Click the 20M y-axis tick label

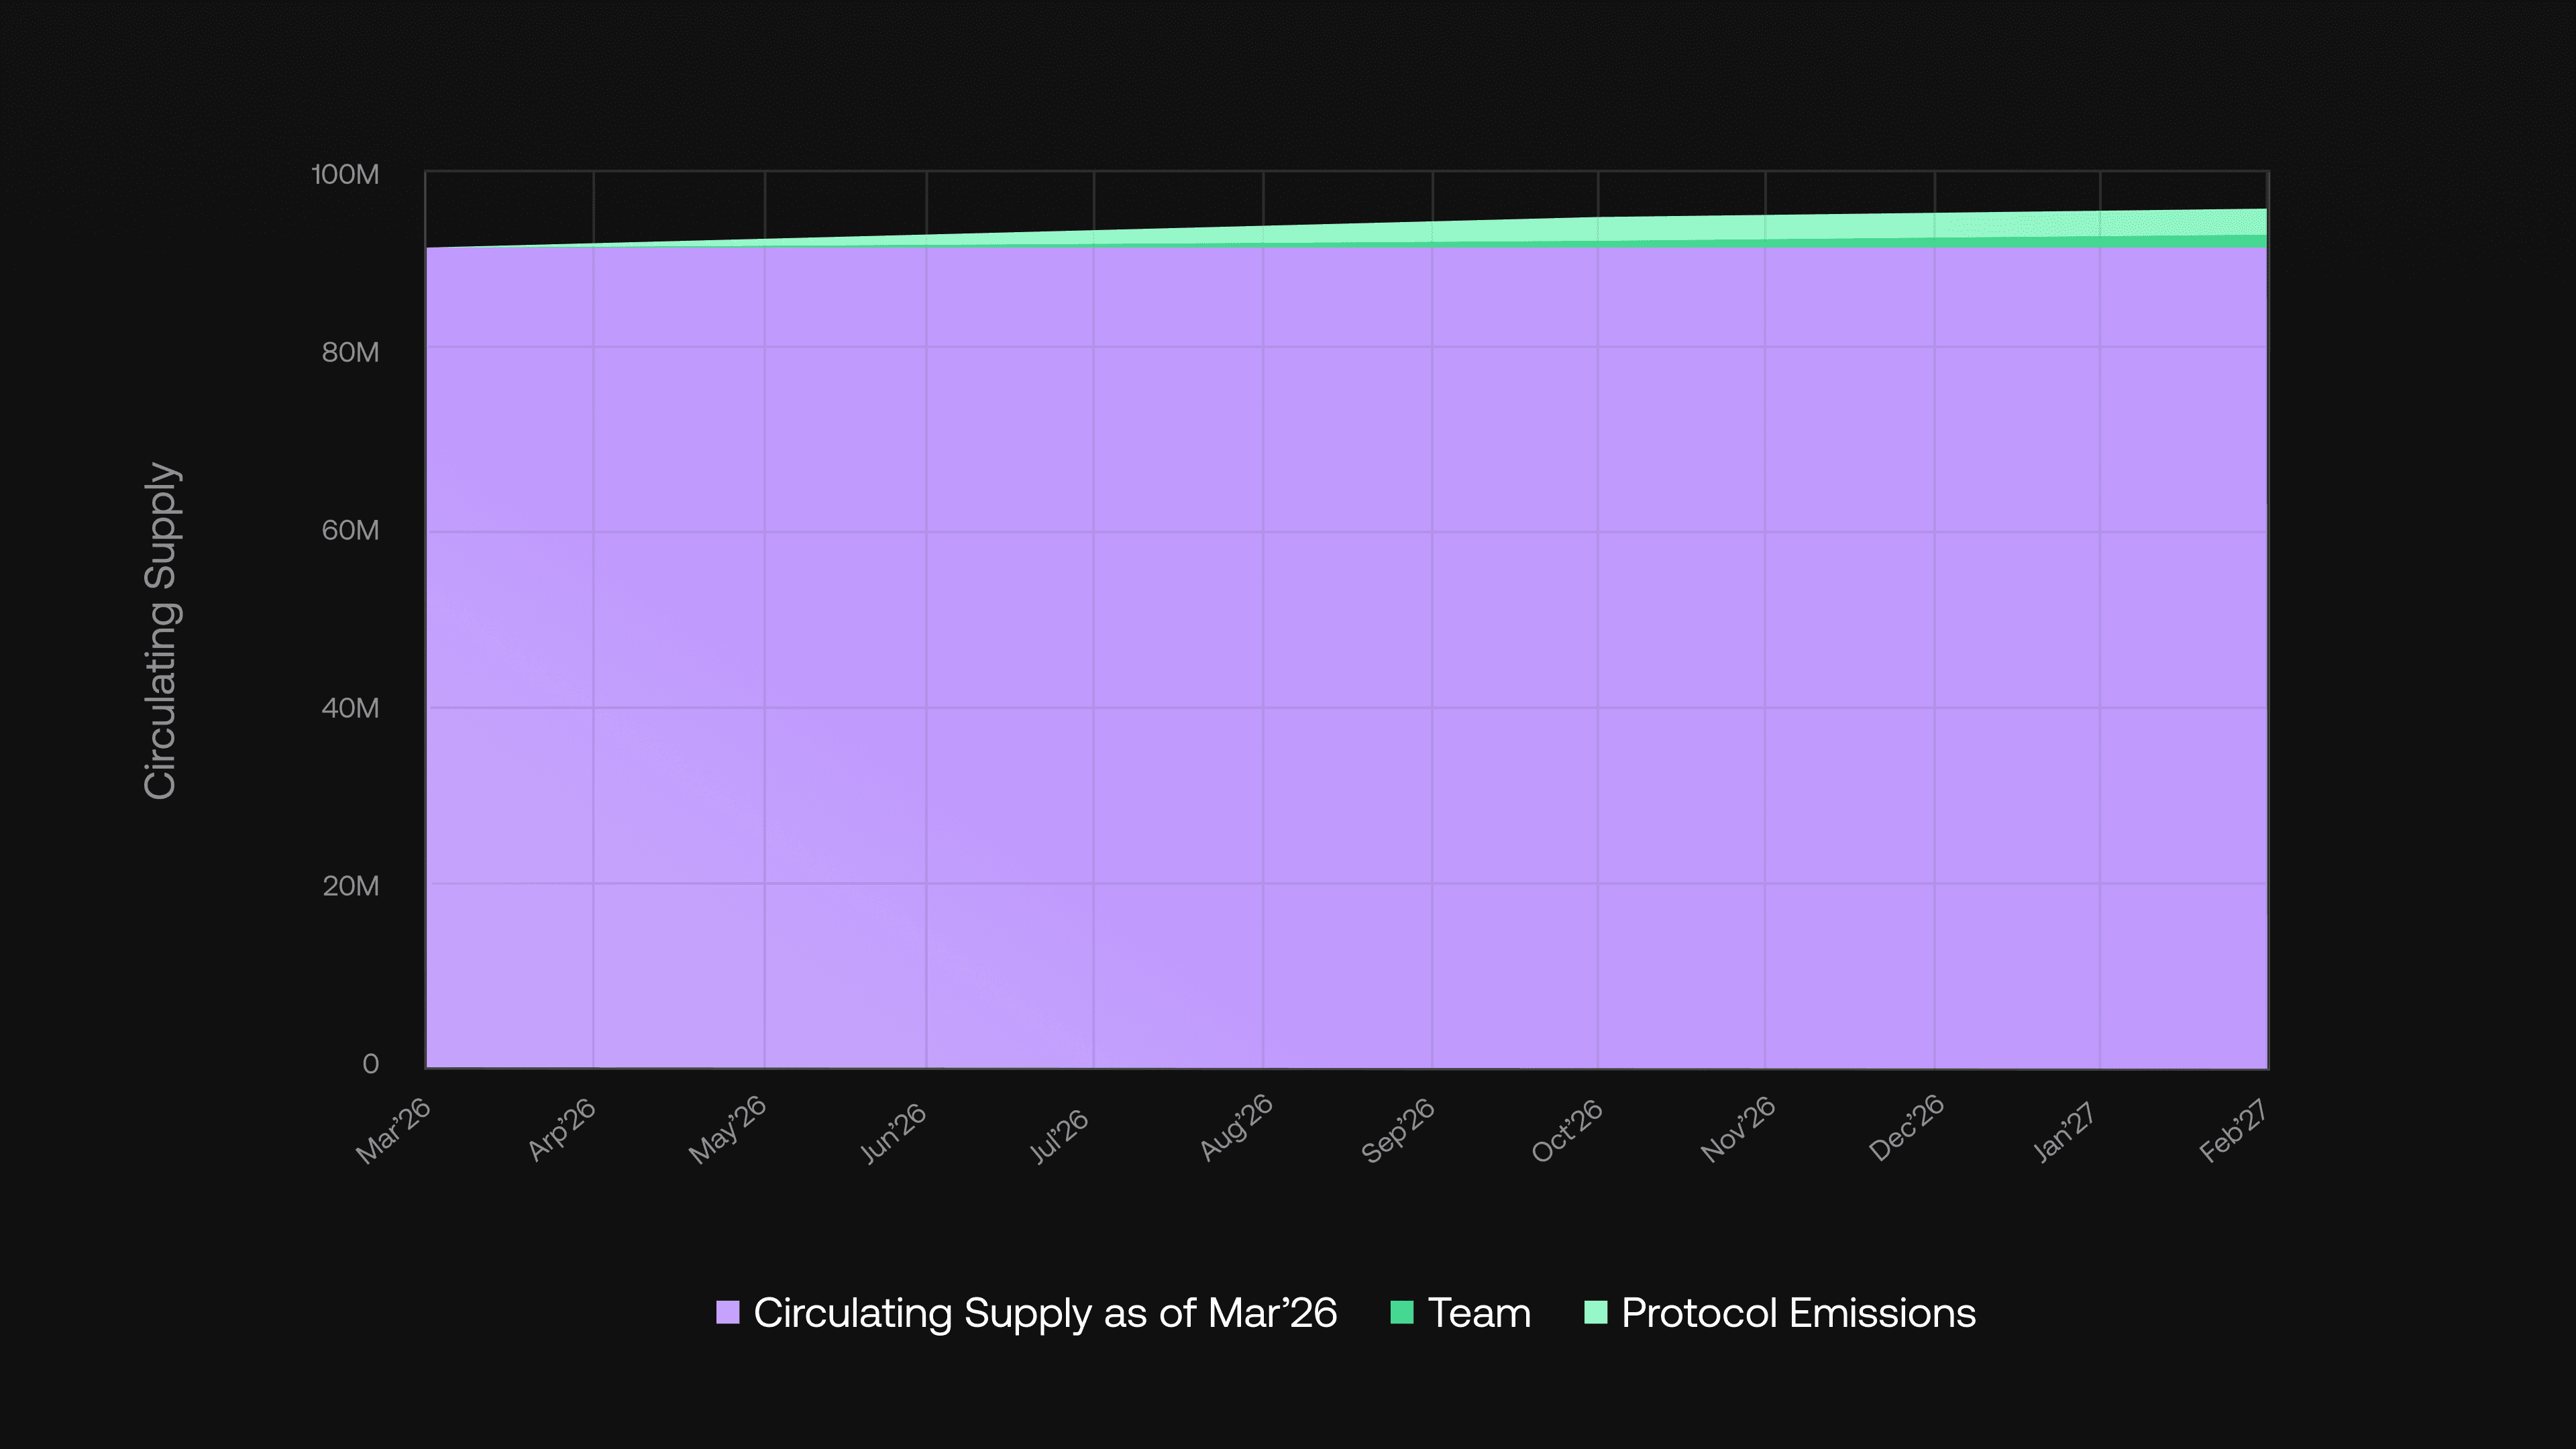(x=350, y=886)
